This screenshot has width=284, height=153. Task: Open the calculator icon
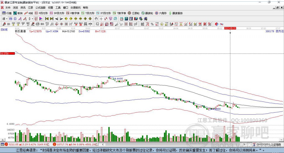click(126, 19)
